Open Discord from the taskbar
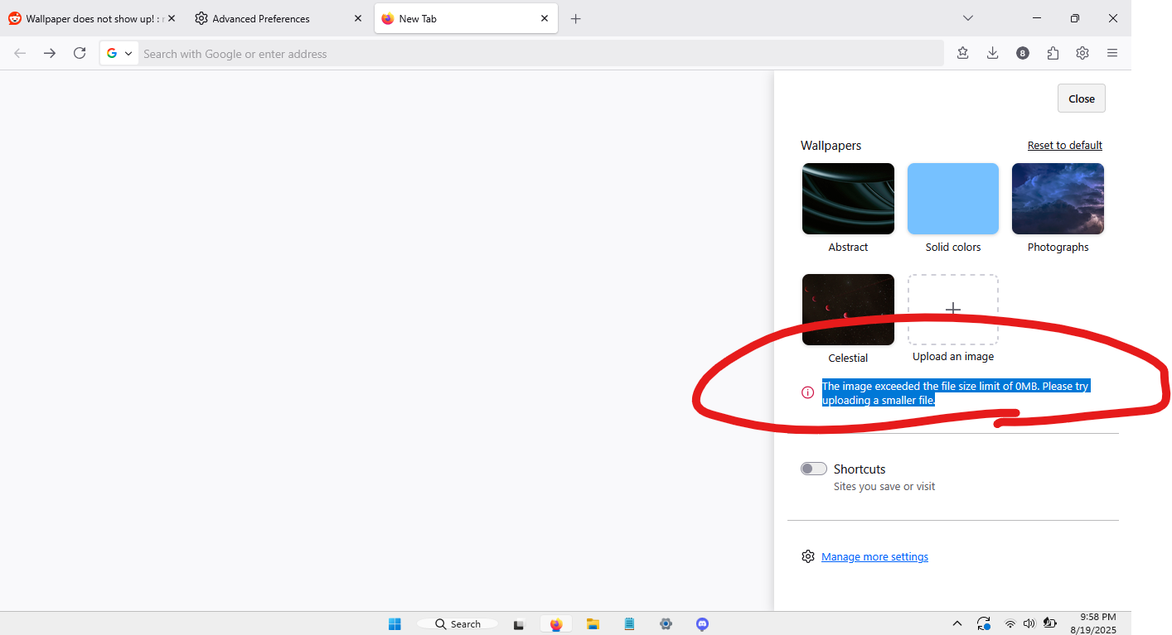Screen dimensions: 1172x635 (702, 624)
